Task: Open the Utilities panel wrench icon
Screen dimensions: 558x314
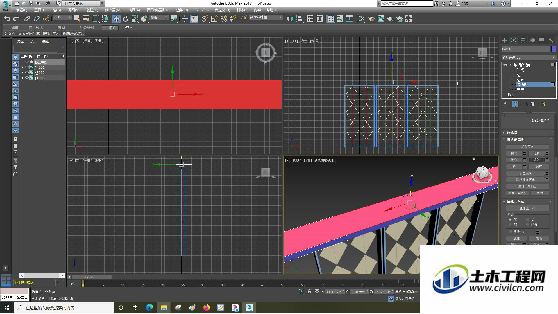Action: (551, 40)
